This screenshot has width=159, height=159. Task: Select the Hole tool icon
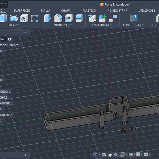(x=24, y=18)
